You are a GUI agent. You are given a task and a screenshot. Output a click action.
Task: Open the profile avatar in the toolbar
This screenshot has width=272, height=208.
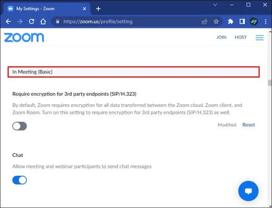254,22
